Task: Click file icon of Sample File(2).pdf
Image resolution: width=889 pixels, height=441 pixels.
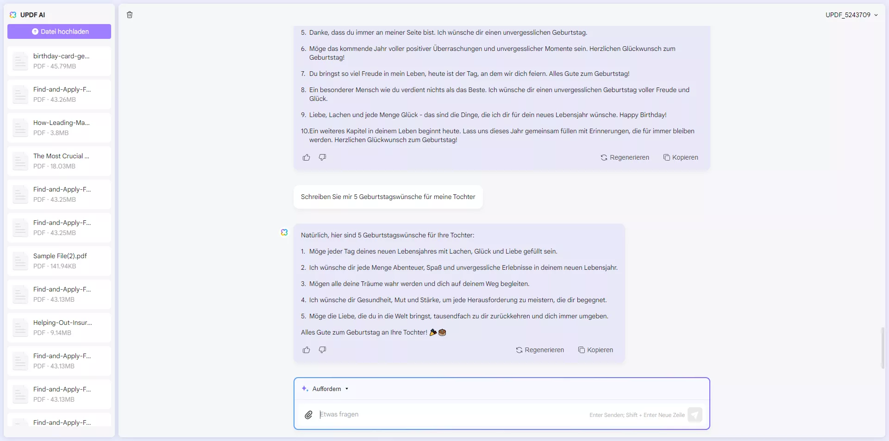Action: pyautogui.click(x=20, y=261)
